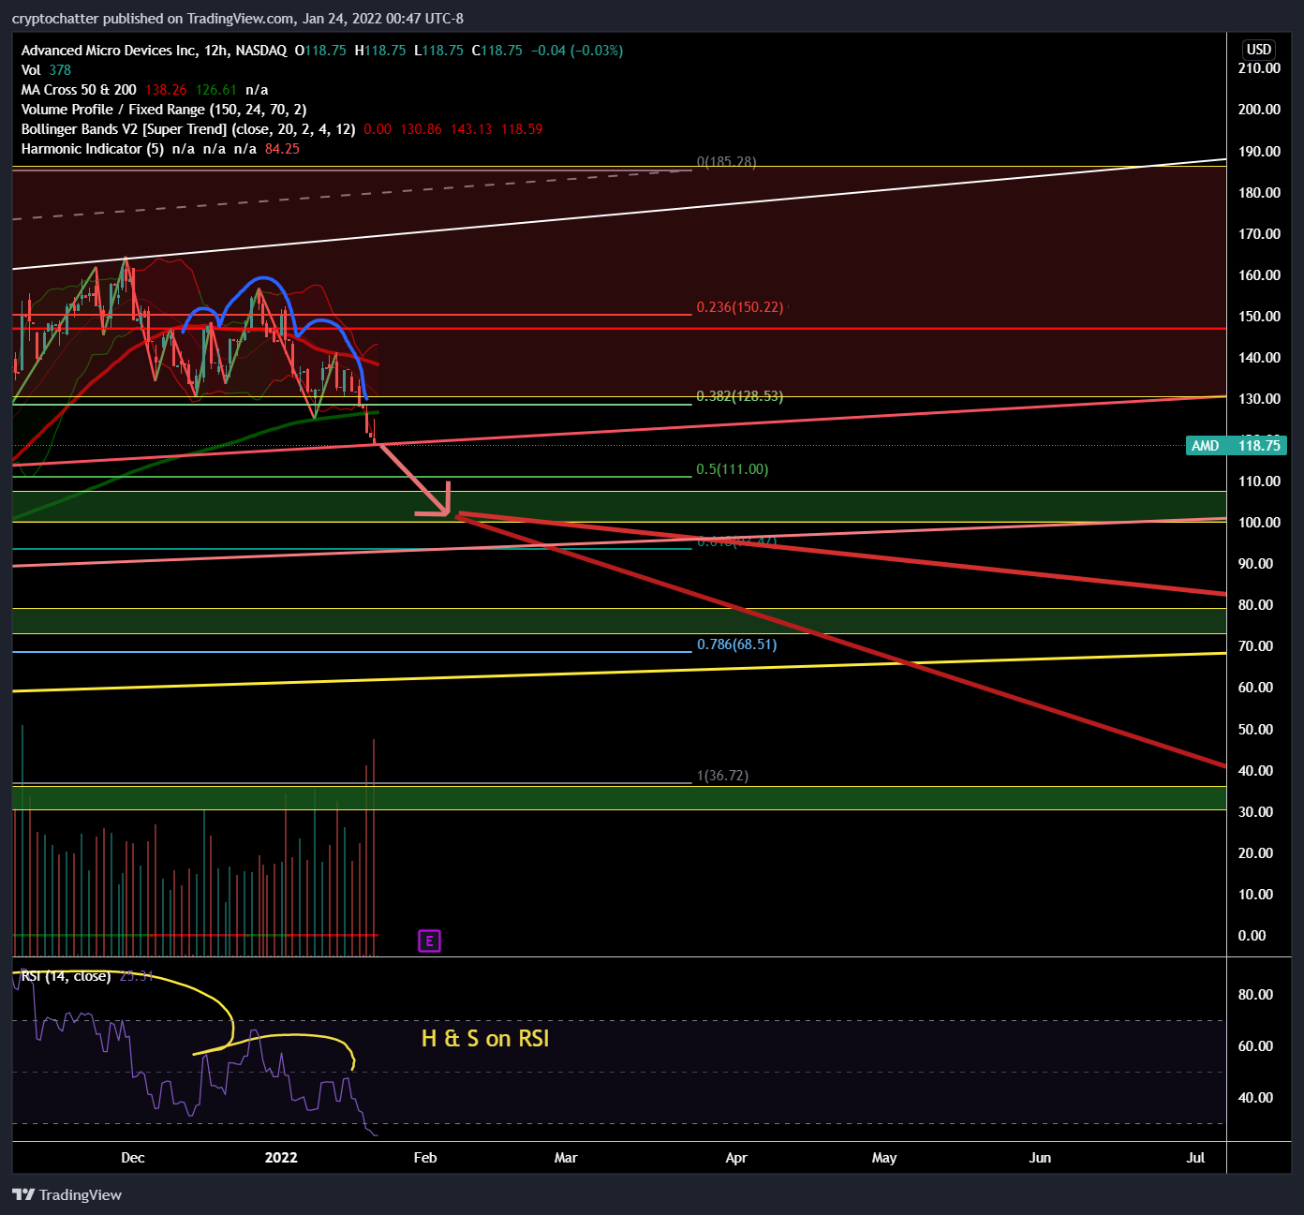Click the C118.75 close value in header
Viewport: 1304px width, 1215px height.
click(497, 51)
